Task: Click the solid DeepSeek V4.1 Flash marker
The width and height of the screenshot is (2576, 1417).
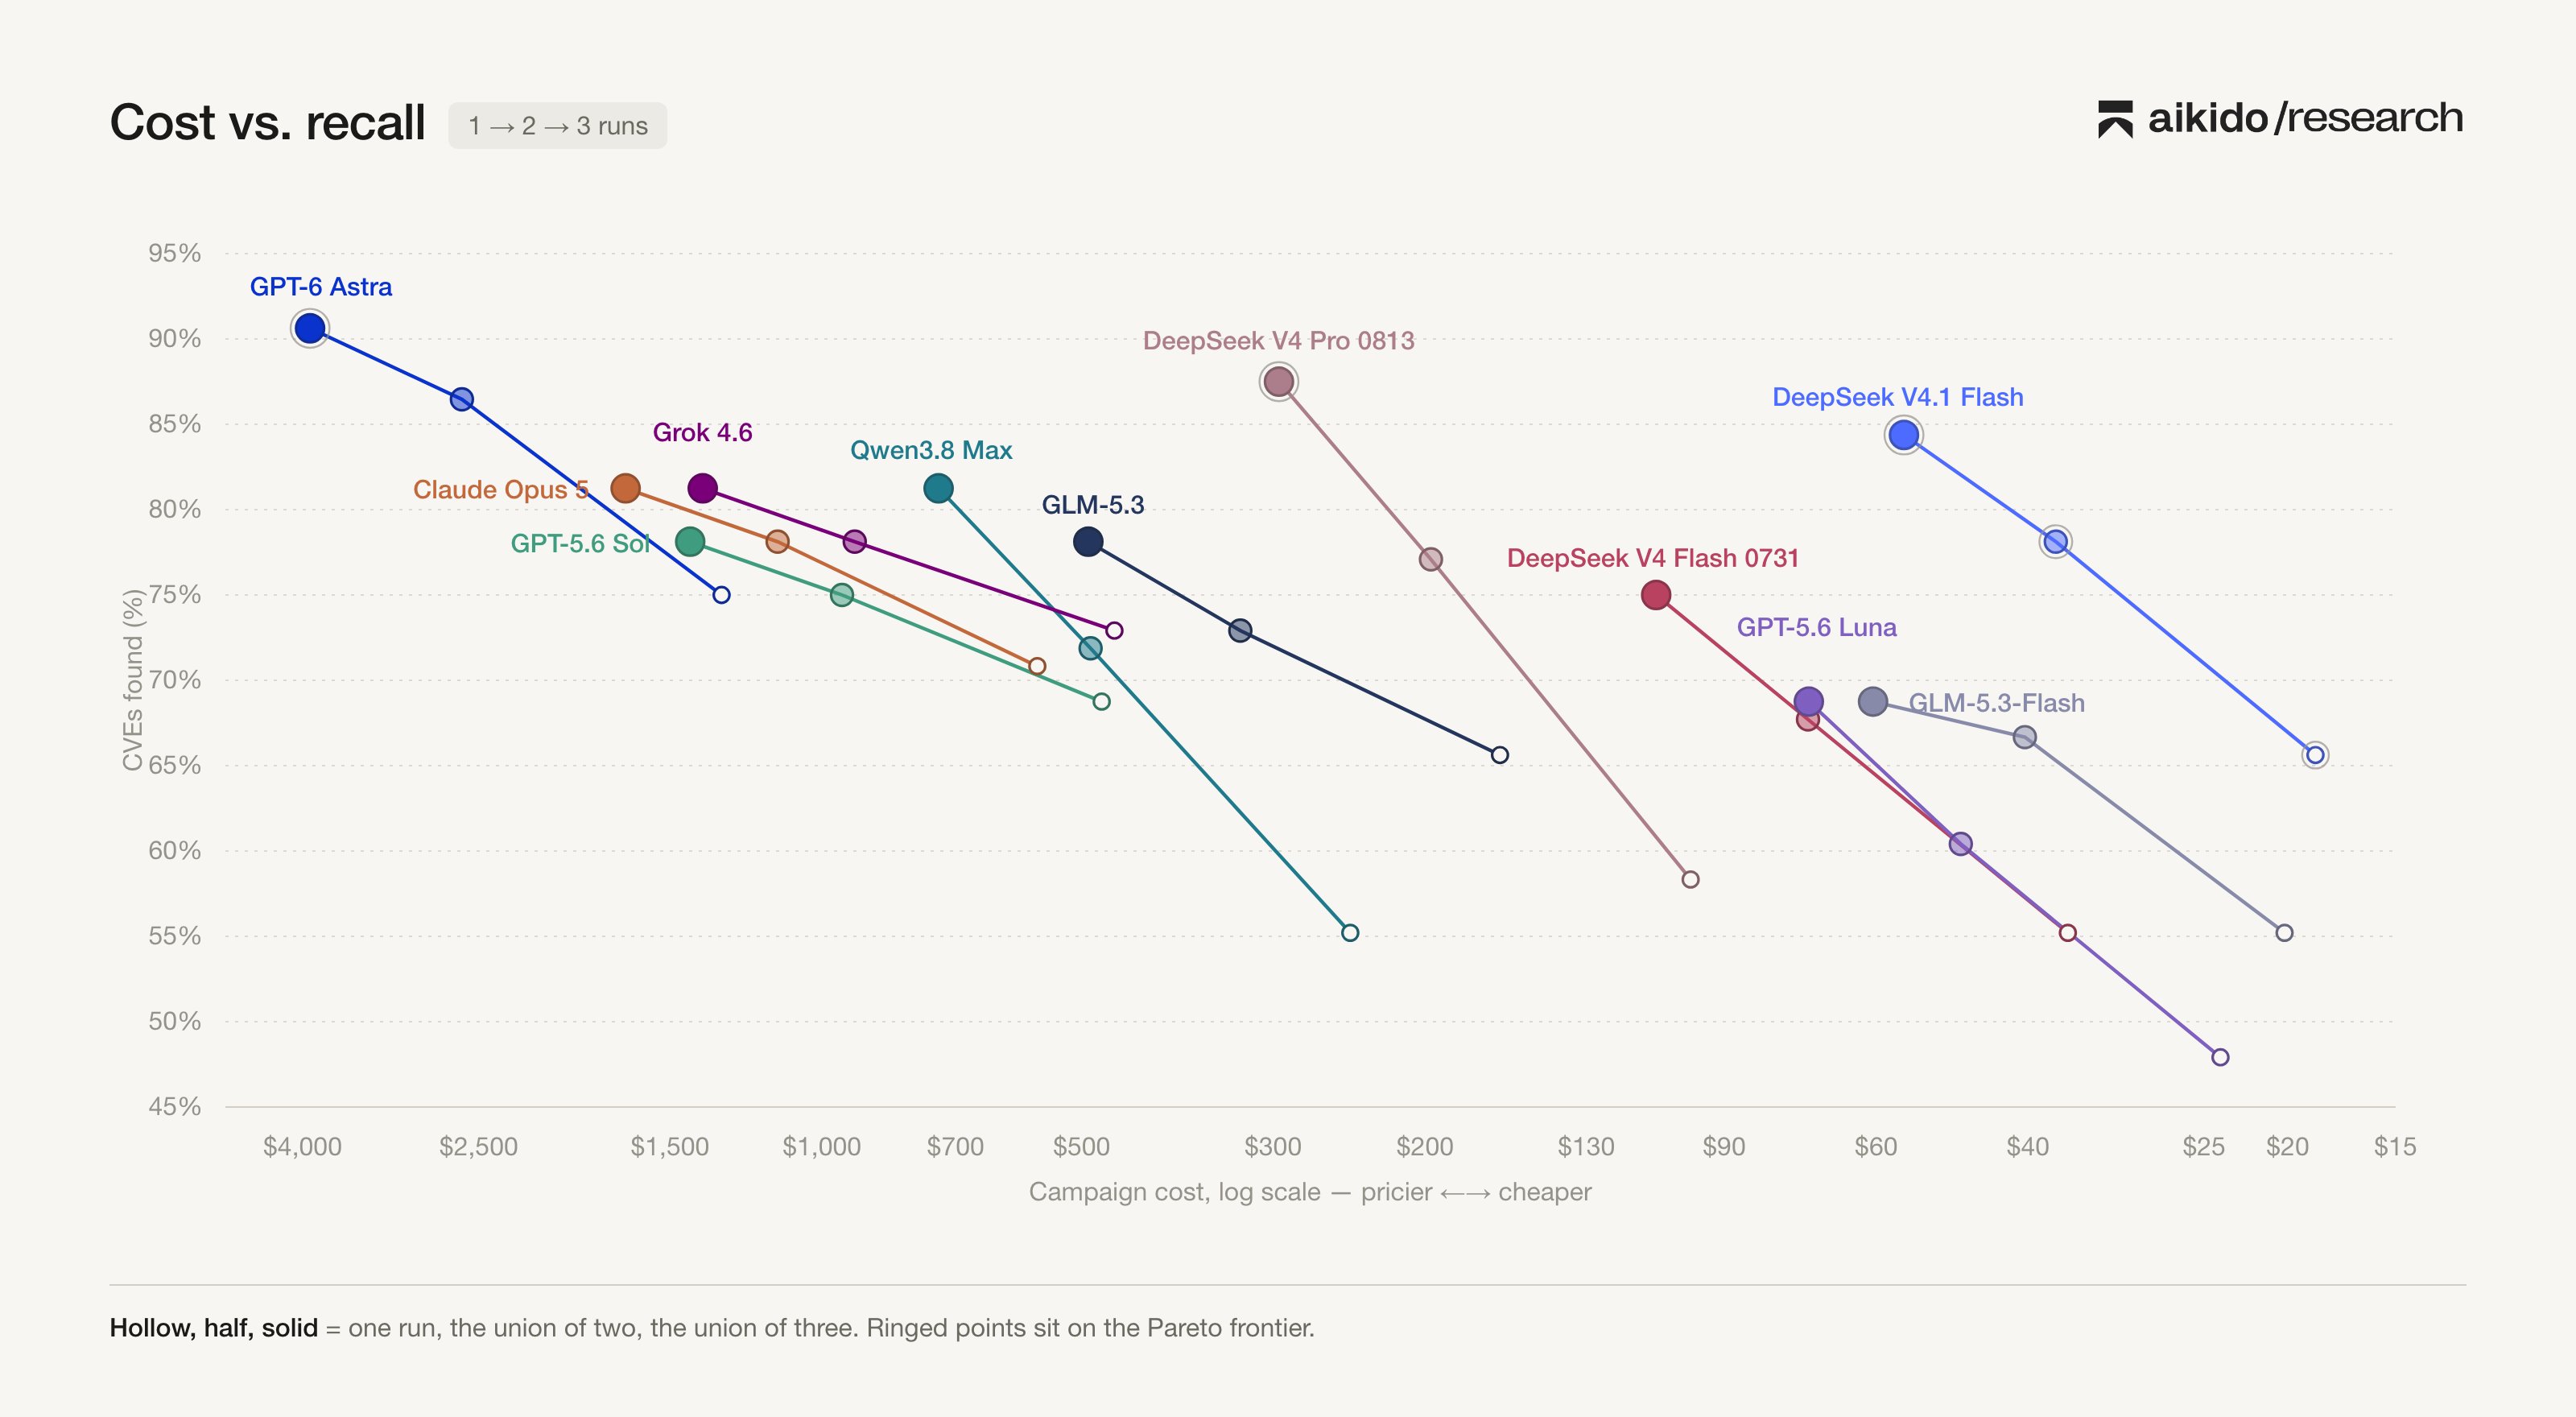Action: [x=1903, y=435]
